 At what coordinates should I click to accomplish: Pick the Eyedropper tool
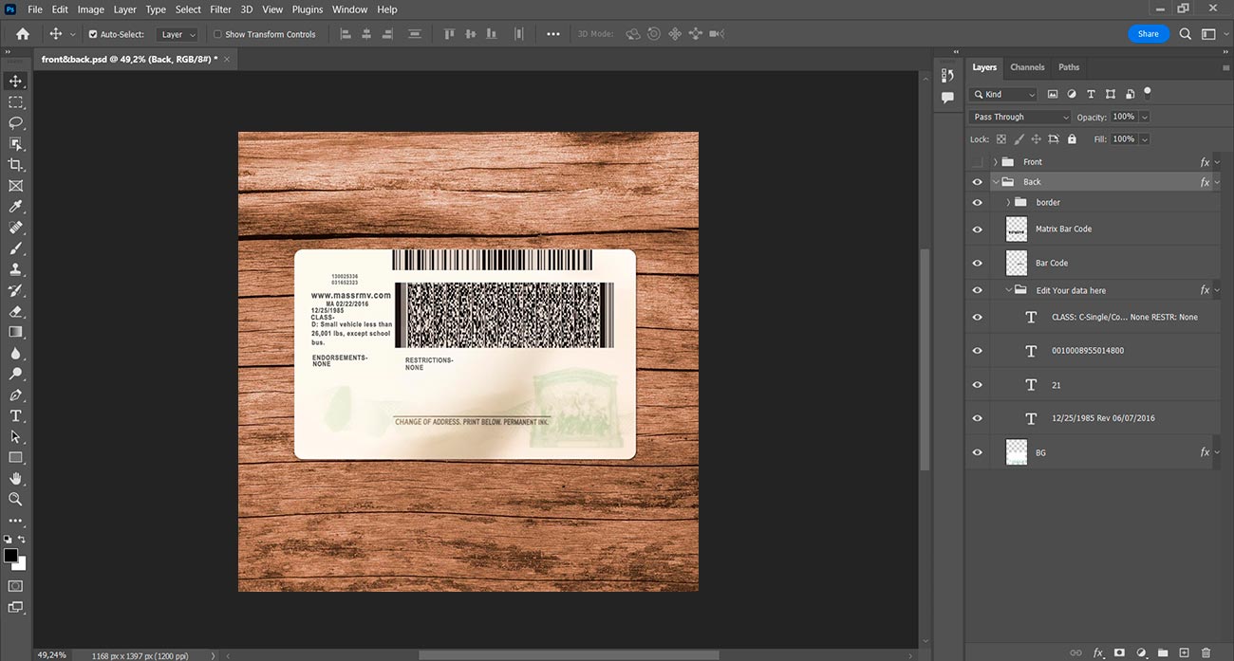click(x=15, y=207)
